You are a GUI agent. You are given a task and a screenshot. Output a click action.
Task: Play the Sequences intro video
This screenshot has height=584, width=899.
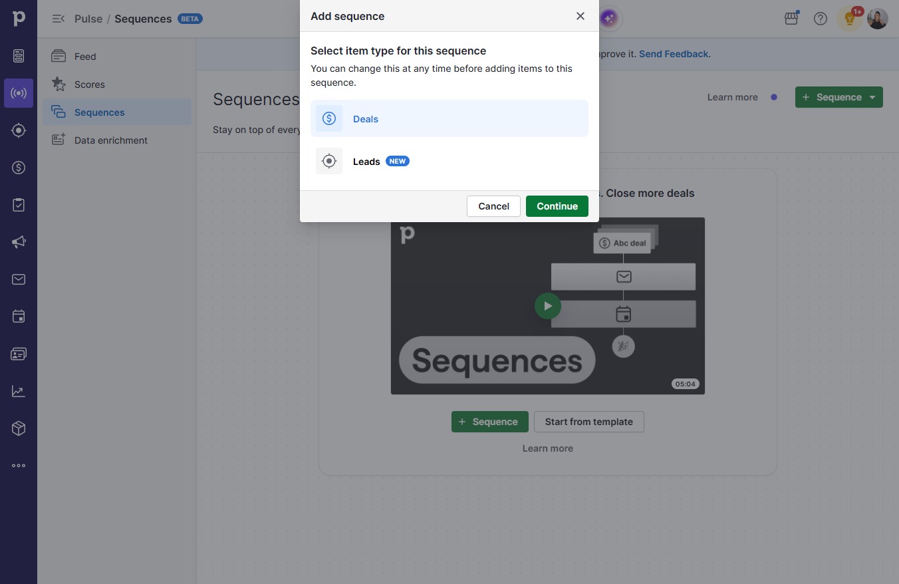548,306
